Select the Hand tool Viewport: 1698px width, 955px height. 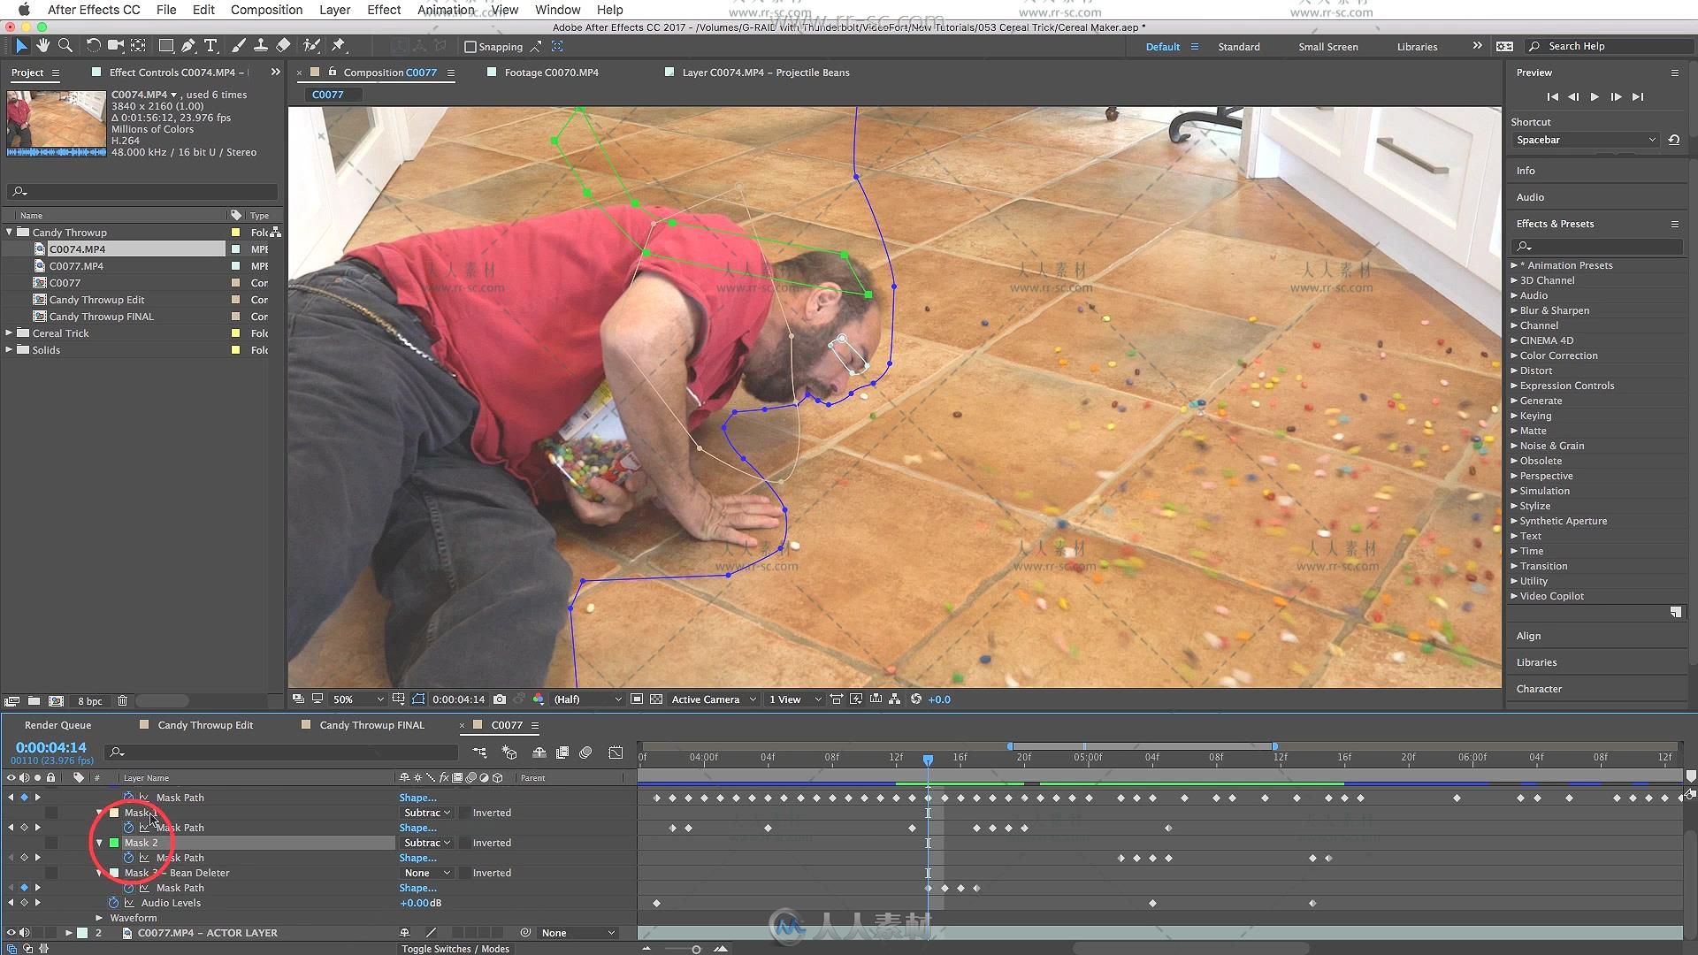pyautogui.click(x=42, y=46)
